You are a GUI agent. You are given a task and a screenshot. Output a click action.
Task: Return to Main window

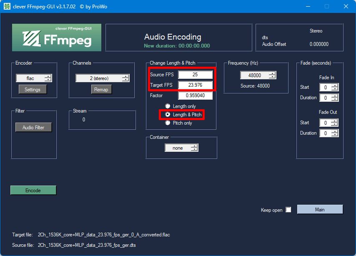pyautogui.click(x=320, y=209)
